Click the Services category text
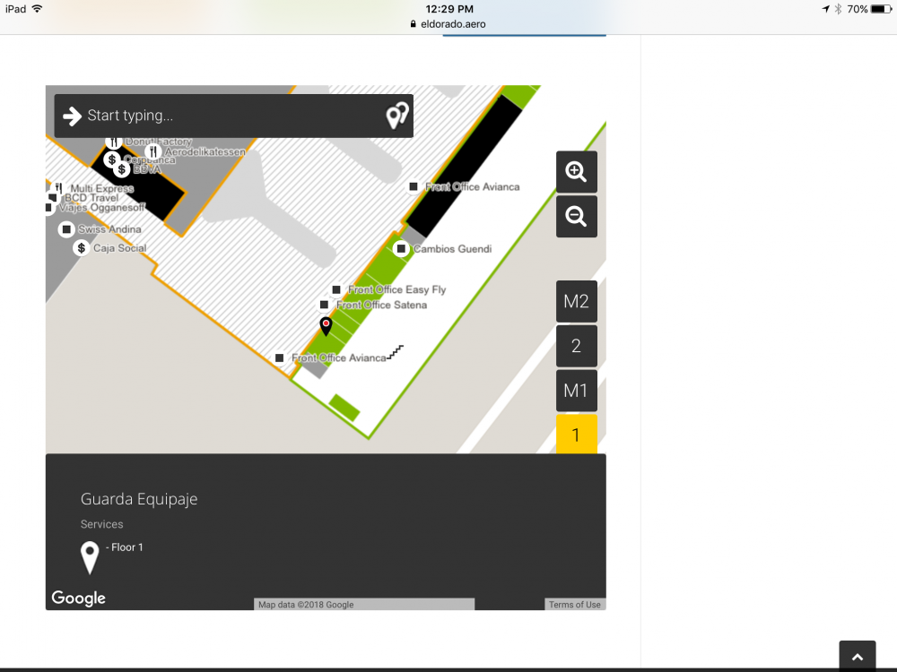The image size is (897, 672). [102, 524]
